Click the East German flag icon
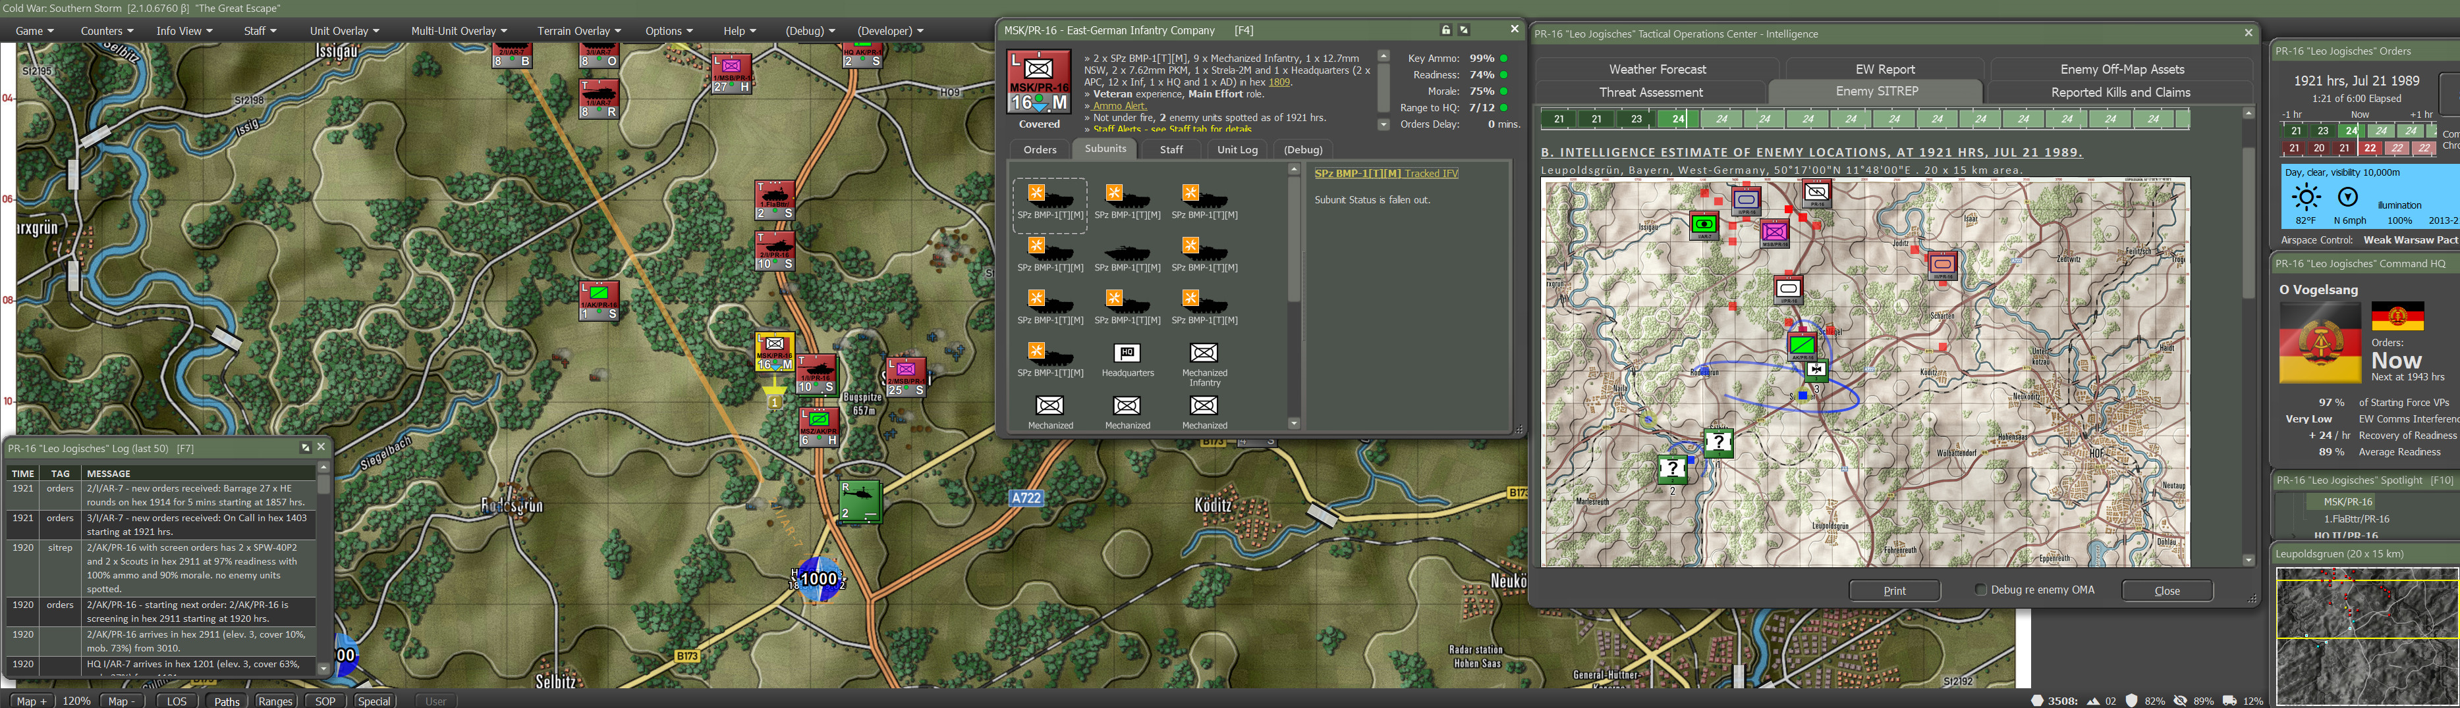 click(2397, 316)
